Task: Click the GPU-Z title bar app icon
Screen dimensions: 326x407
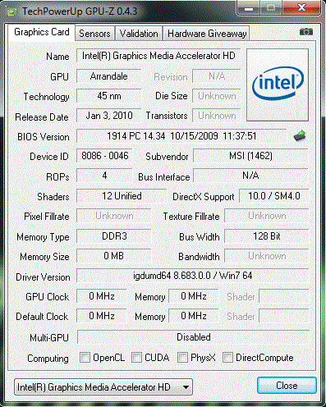Action: 11,12
